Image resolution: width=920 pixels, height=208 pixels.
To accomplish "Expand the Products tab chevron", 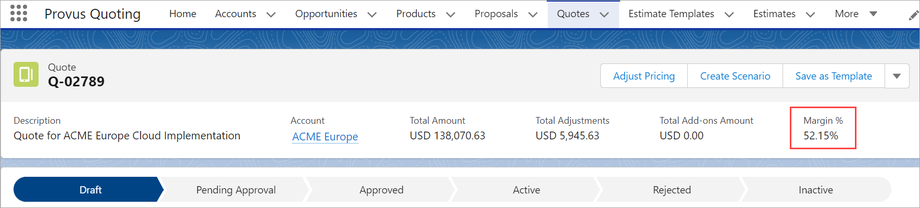I will pos(450,15).
